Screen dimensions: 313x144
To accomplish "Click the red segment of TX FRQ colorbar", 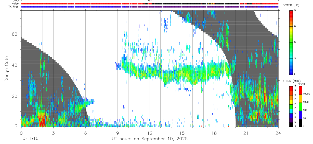I will pyautogui.click(x=291, y=88).
